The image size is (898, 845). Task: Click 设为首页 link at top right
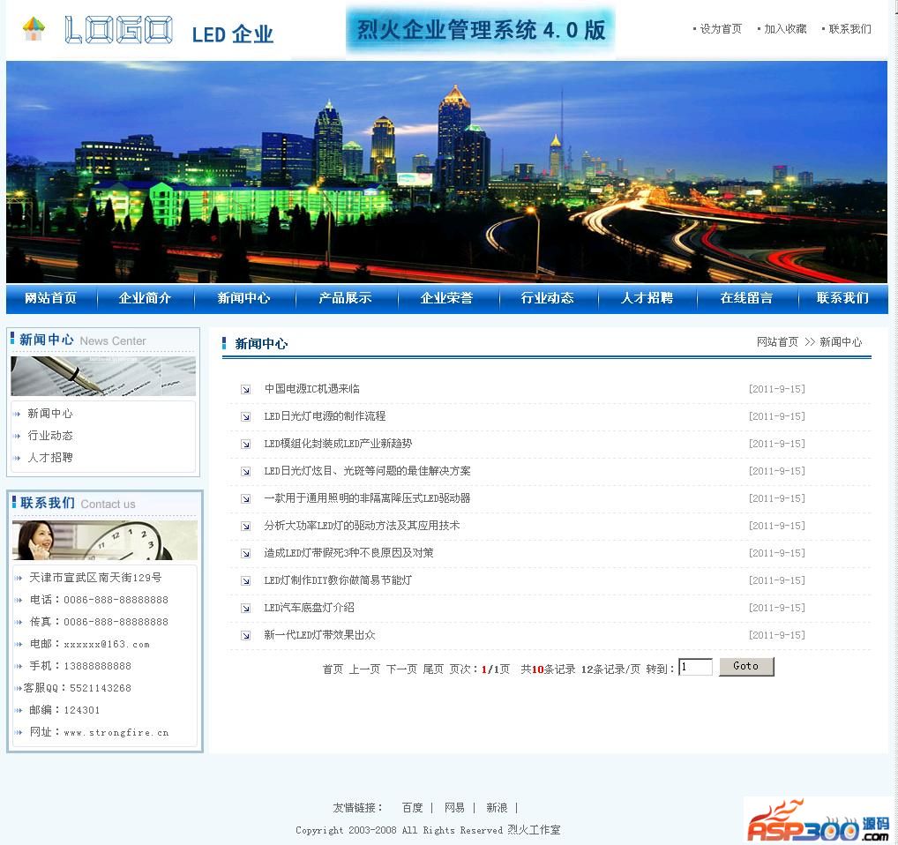click(721, 28)
